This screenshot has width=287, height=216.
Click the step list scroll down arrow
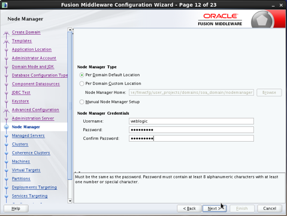click(x=70, y=201)
